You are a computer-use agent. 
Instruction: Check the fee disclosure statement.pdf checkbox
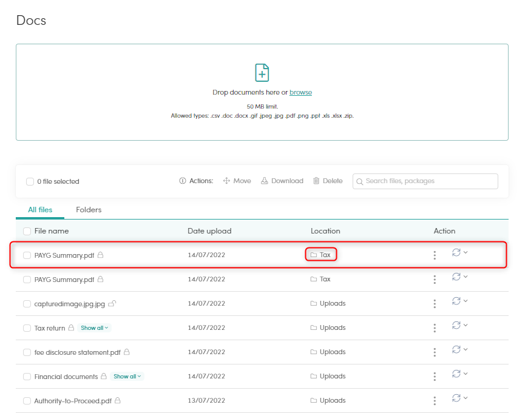point(27,352)
